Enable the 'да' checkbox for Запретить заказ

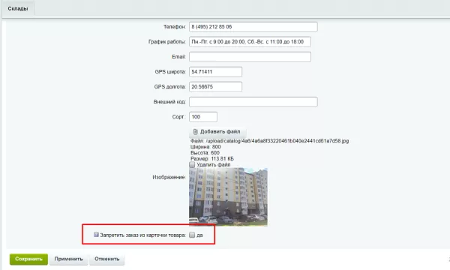(x=192, y=235)
